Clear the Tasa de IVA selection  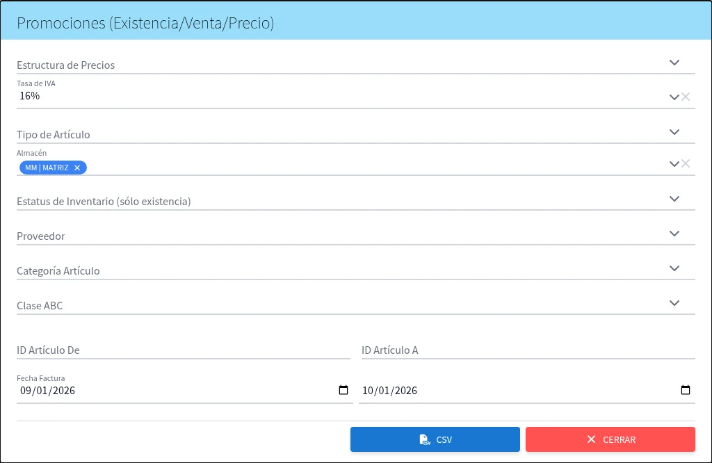pos(686,97)
